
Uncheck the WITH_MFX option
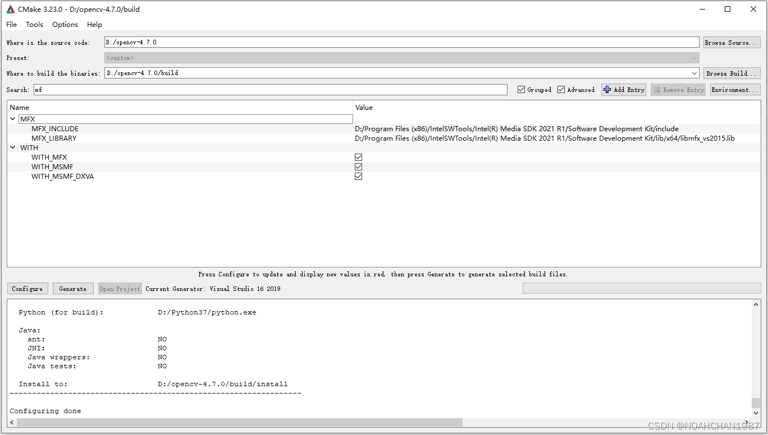tap(358, 158)
